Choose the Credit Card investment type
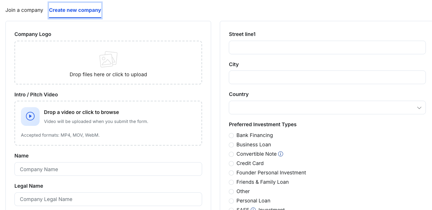Image resolution: width=432 pixels, height=210 pixels. pyautogui.click(x=231, y=164)
